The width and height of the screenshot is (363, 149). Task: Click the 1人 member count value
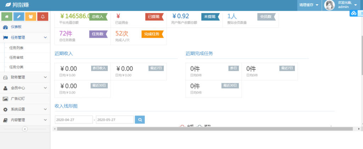[232, 16]
